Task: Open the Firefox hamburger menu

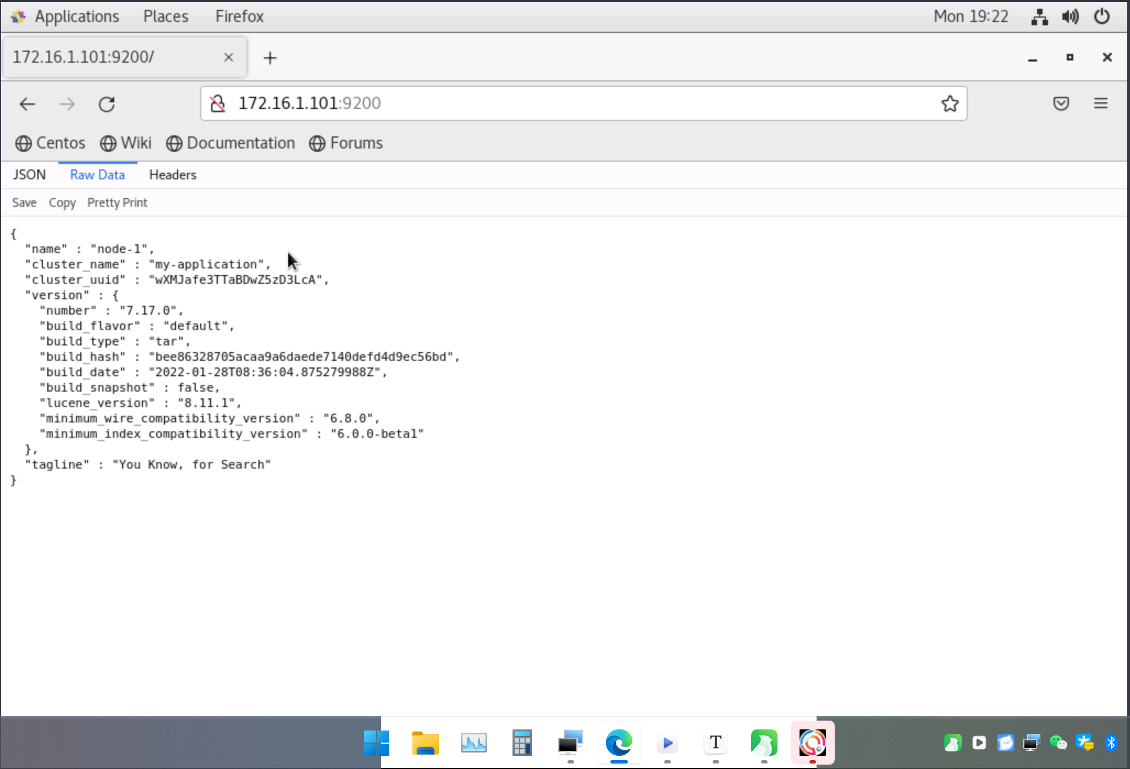Action: point(1101,103)
